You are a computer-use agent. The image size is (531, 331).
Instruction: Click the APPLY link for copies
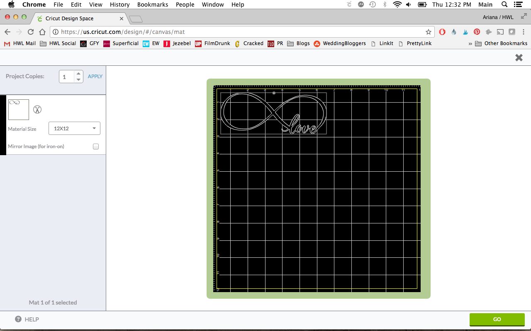coord(95,77)
